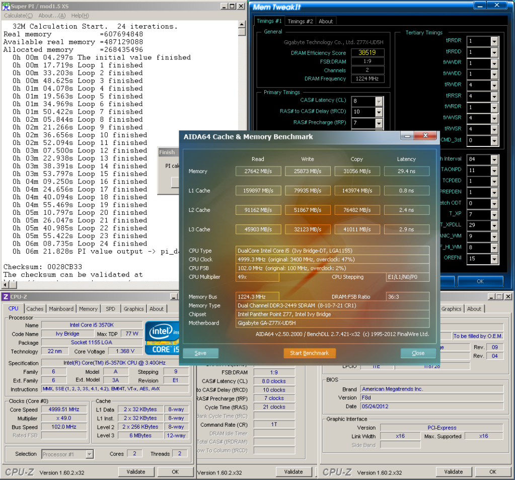Open the Help menu in Super PI
Image resolution: width=515 pixels, height=480 pixels.
[81, 16]
